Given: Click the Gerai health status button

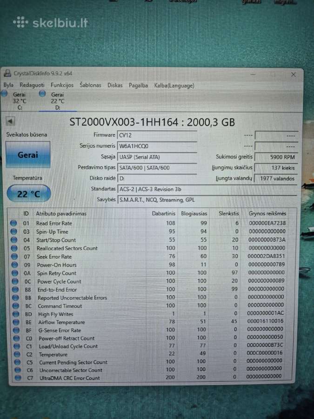Looking at the screenshot, I should coord(28,155).
